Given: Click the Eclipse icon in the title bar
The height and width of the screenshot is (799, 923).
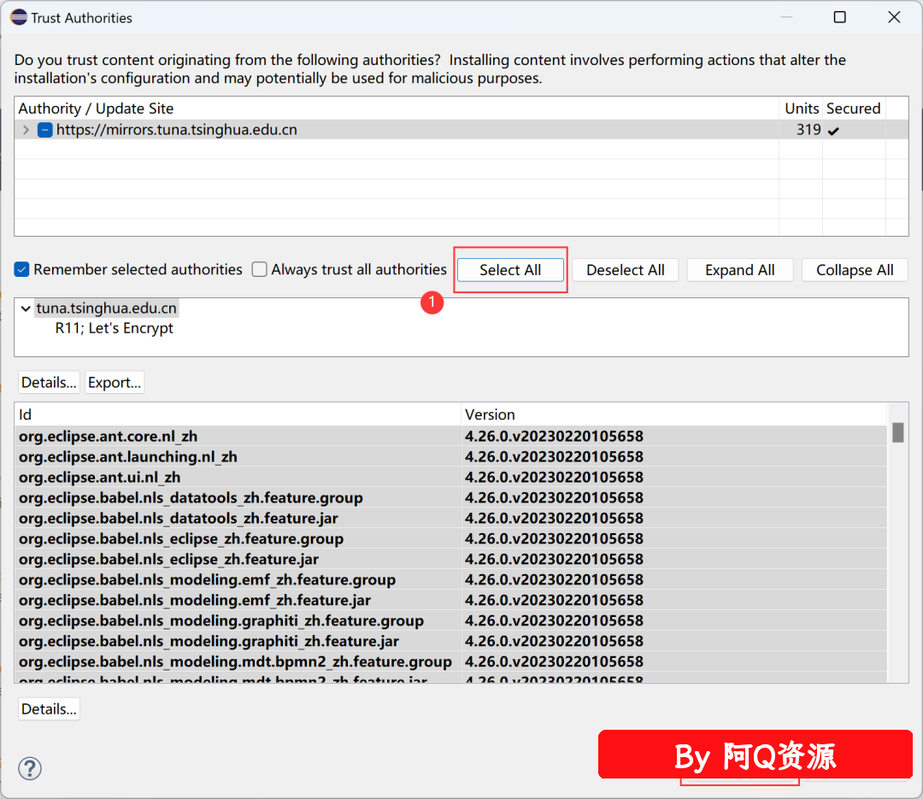Looking at the screenshot, I should (19, 18).
